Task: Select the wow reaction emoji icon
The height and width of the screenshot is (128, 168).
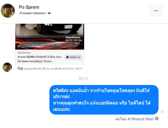Action: 22,68
